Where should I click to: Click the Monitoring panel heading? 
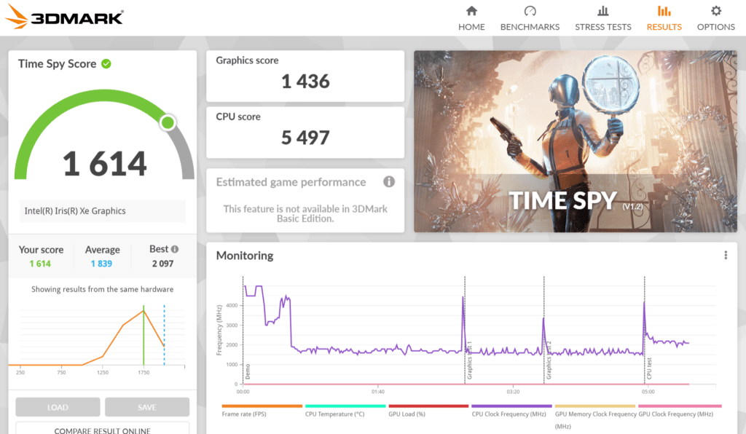245,256
